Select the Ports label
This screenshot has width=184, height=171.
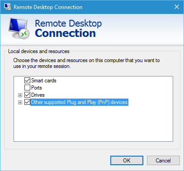[37, 88]
